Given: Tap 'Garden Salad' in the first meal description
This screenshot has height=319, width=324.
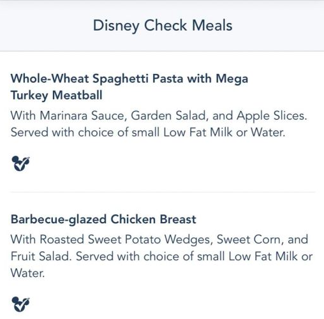Looking at the screenshot, I should click(168, 116).
